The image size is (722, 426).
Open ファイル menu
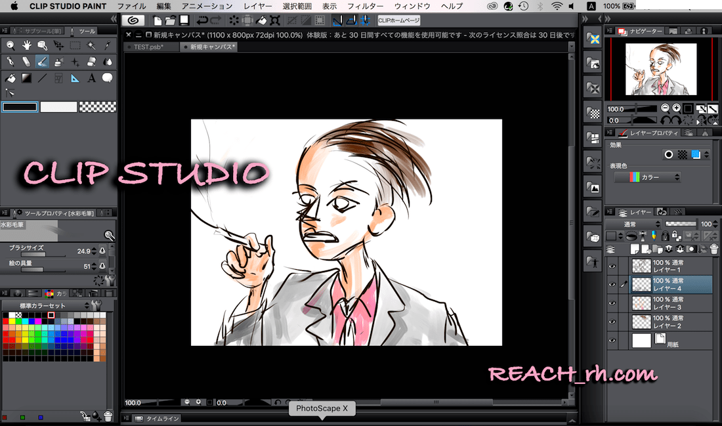(x=131, y=6)
